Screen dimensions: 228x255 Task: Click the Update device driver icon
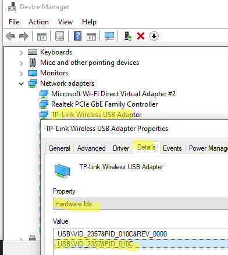pyautogui.click(x=128, y=36)
